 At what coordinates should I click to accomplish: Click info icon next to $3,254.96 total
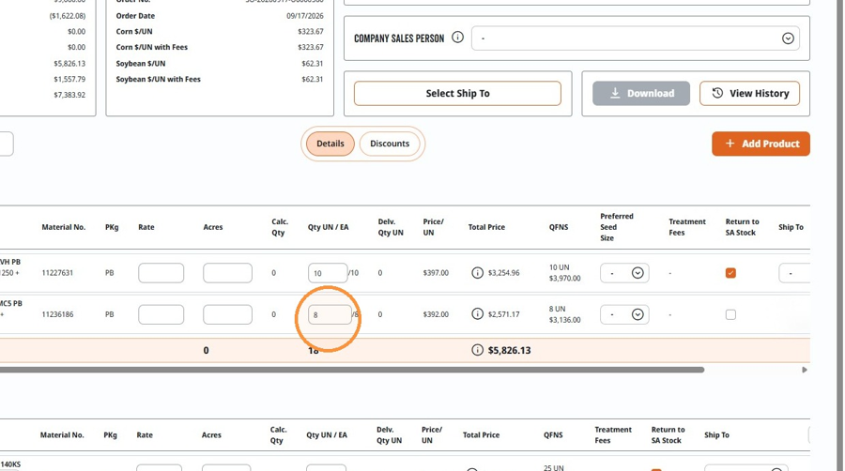click(x=478, y=273)
